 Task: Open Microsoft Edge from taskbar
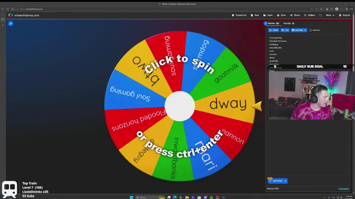pyautogui.click(x=175, y=197)
